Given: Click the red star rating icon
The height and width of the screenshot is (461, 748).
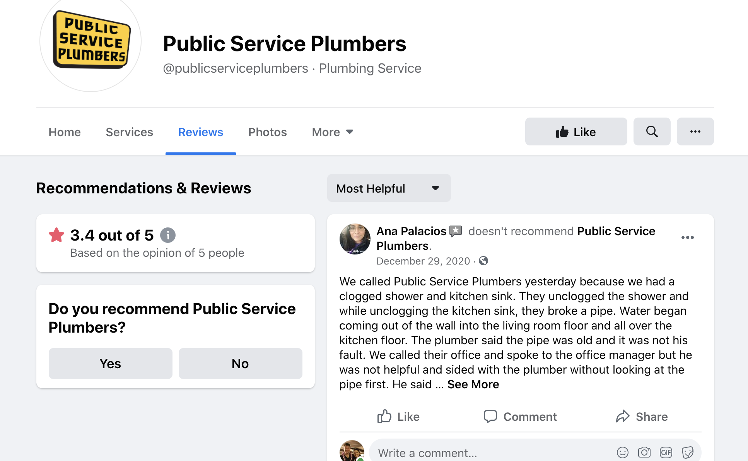Looking at the screenshot, I should click(56, 234).
